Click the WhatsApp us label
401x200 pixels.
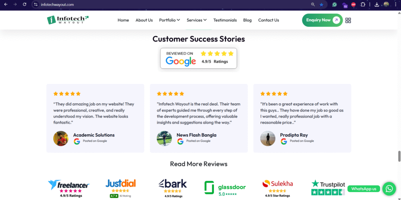pyautogui.click(x=364, y=189)
